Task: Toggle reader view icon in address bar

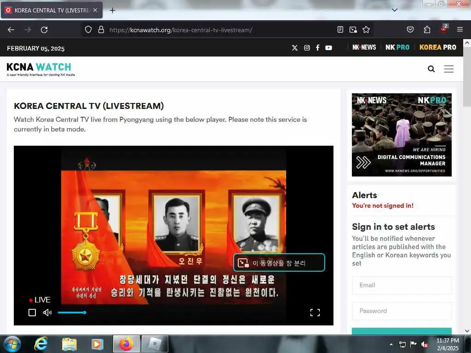Action: pyautogui.click(x=340, y=30)
